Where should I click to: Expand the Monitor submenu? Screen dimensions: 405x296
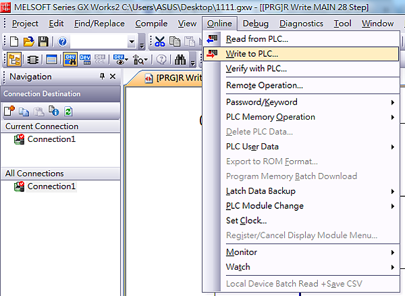coord(301,252)
